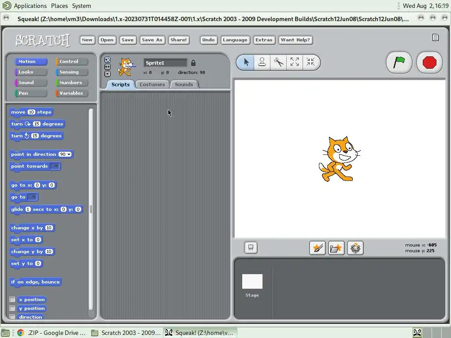This screenshot has width=451, height=338.
Task: Click the red stop sign button
Action: point(429,62)
